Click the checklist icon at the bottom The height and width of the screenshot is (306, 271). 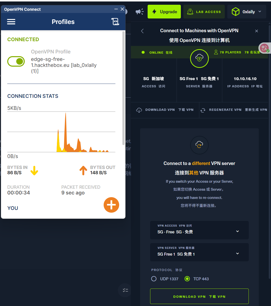(x=125, y=290)
